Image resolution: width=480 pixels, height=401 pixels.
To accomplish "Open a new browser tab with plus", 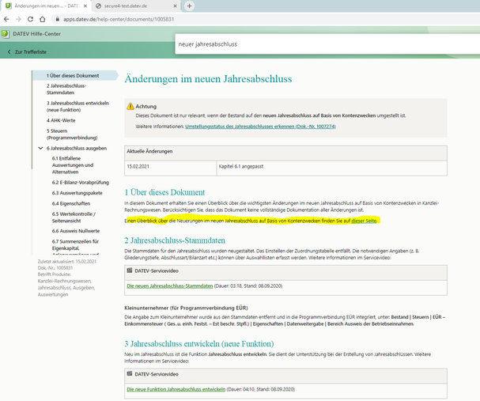I will 189,6.
